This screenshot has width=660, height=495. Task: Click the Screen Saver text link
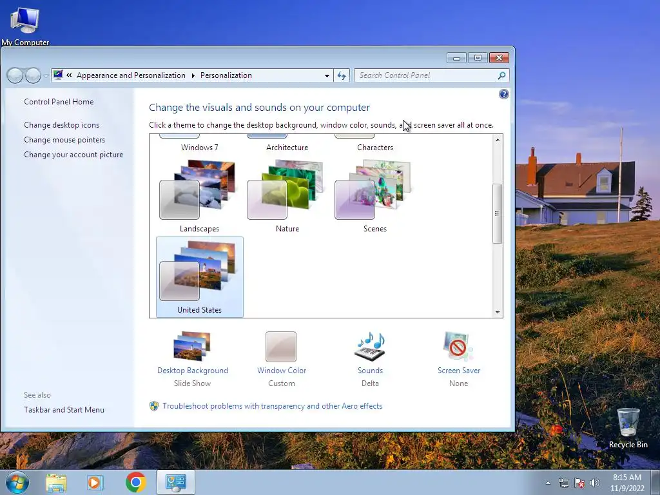pyautogui.click(x=459, y=371)
